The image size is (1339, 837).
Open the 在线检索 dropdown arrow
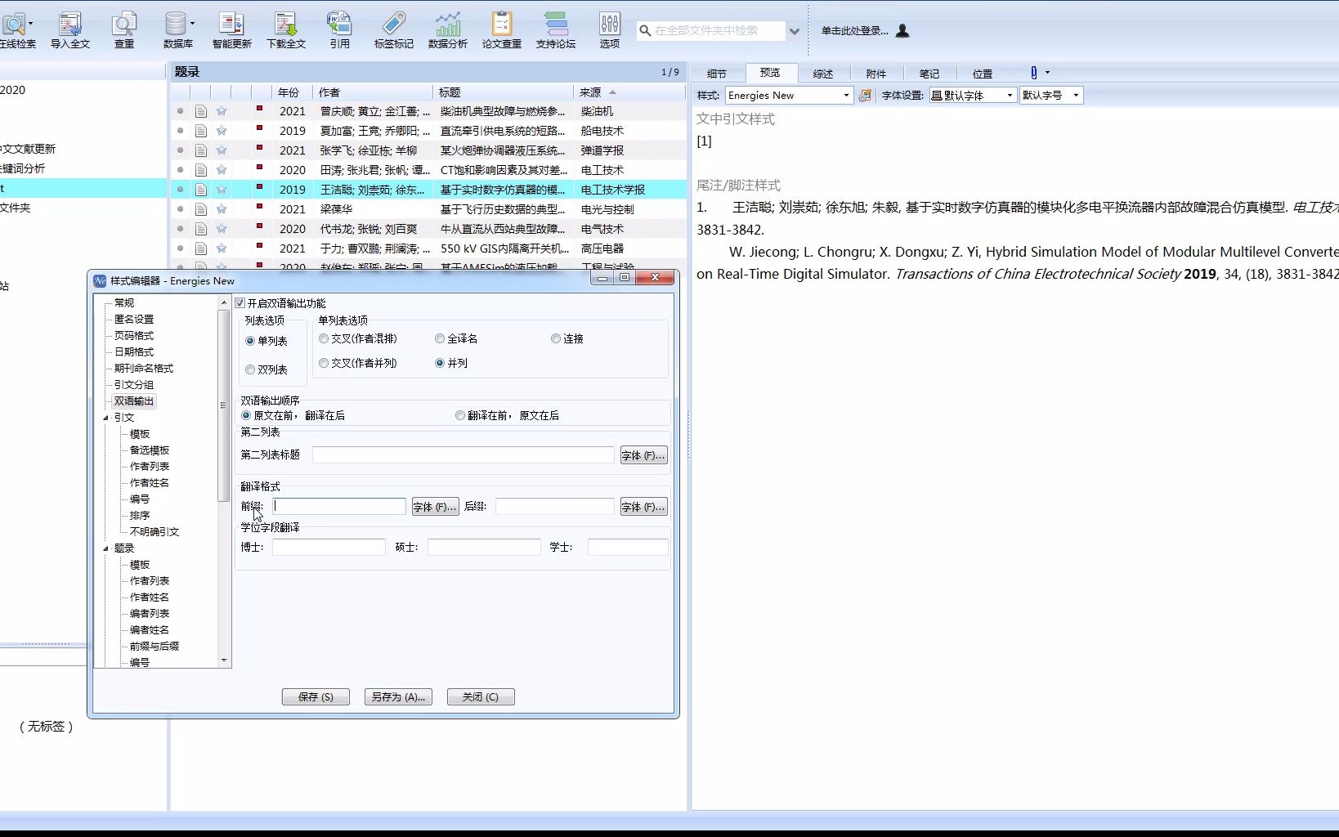[x=31, y=24]
